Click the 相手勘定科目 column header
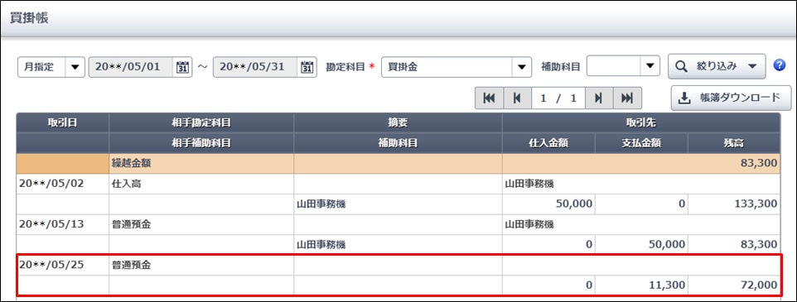 pos(201,122)
